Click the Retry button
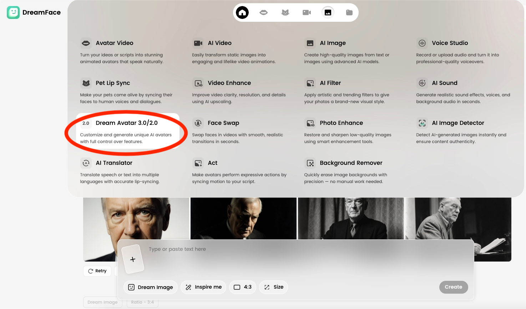Viewport: 526px width, 309px height. (x=97, y=271)
